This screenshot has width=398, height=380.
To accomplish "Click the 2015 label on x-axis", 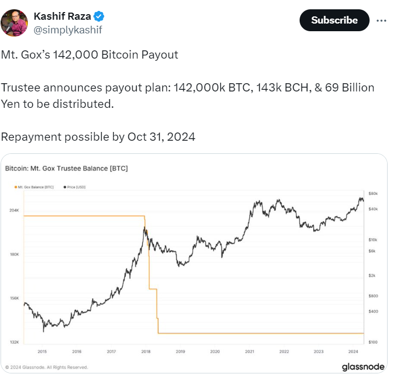I will point(42,352).
